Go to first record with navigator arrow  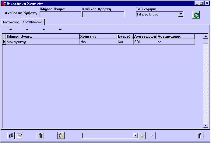10,29
